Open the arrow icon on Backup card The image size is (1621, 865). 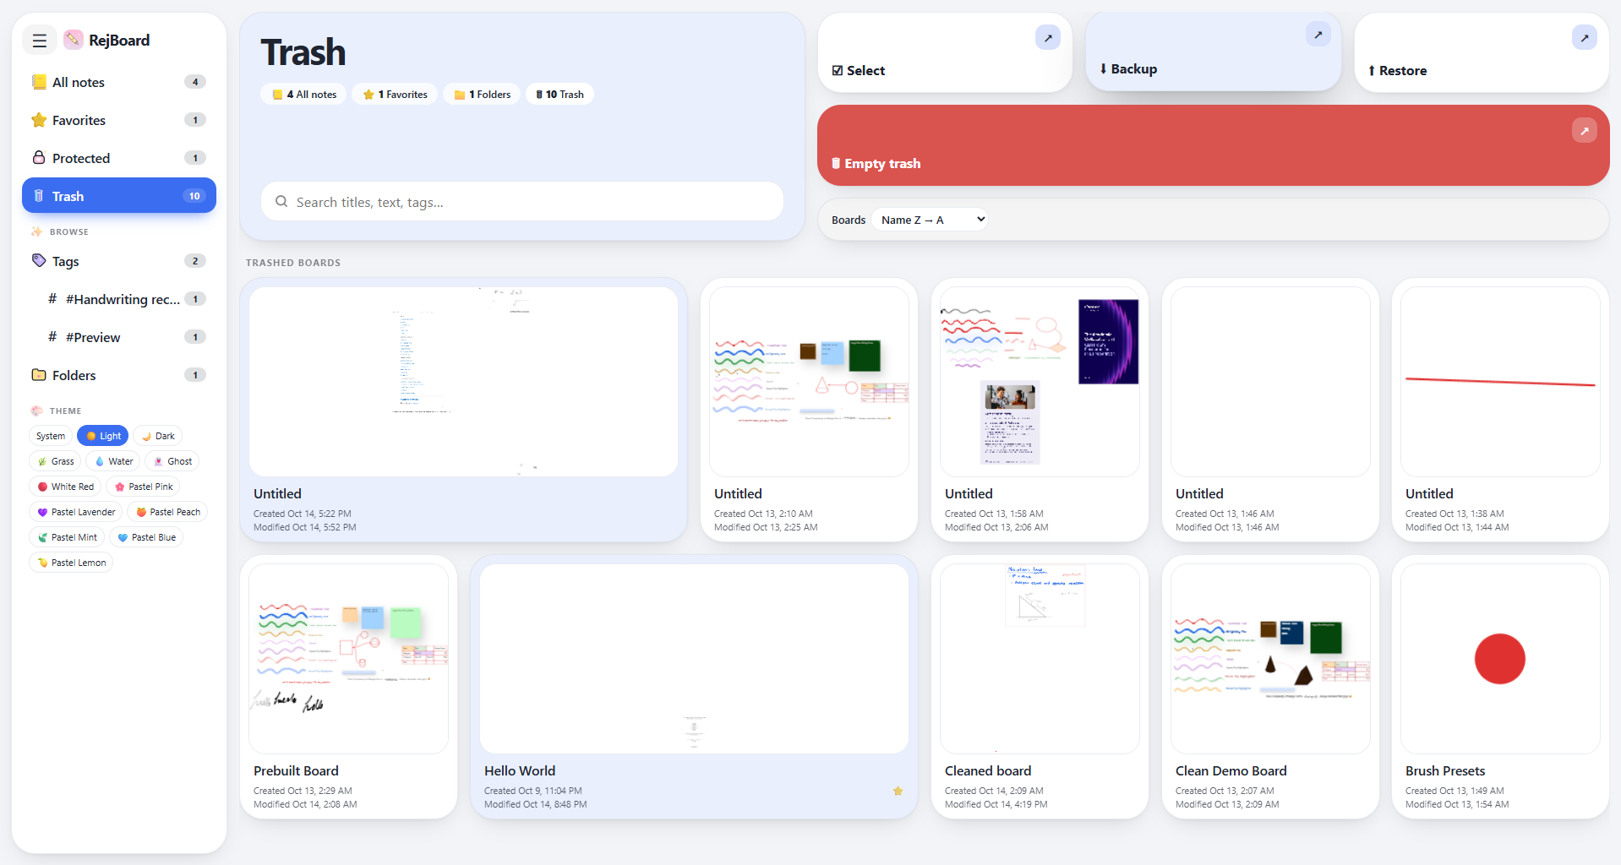pos(1318,35)
